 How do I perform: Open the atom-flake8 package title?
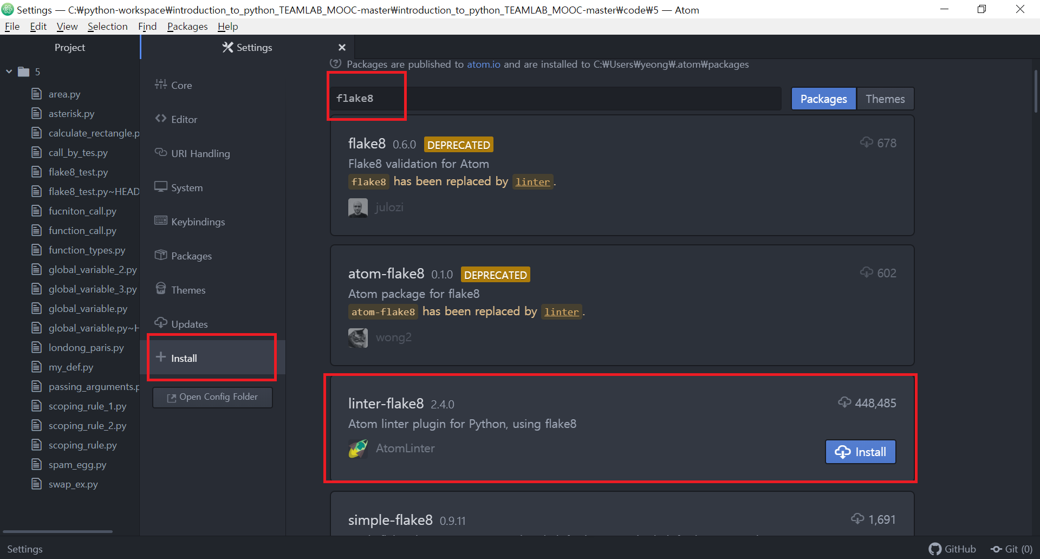coord(386,274)
